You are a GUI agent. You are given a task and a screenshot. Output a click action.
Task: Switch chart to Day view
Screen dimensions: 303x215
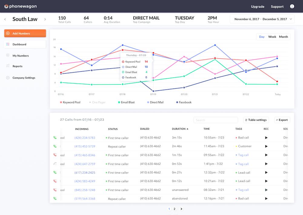[x=262, y=37]
